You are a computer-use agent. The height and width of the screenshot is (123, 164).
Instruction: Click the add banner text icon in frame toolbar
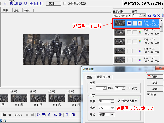tap(60, 115)
